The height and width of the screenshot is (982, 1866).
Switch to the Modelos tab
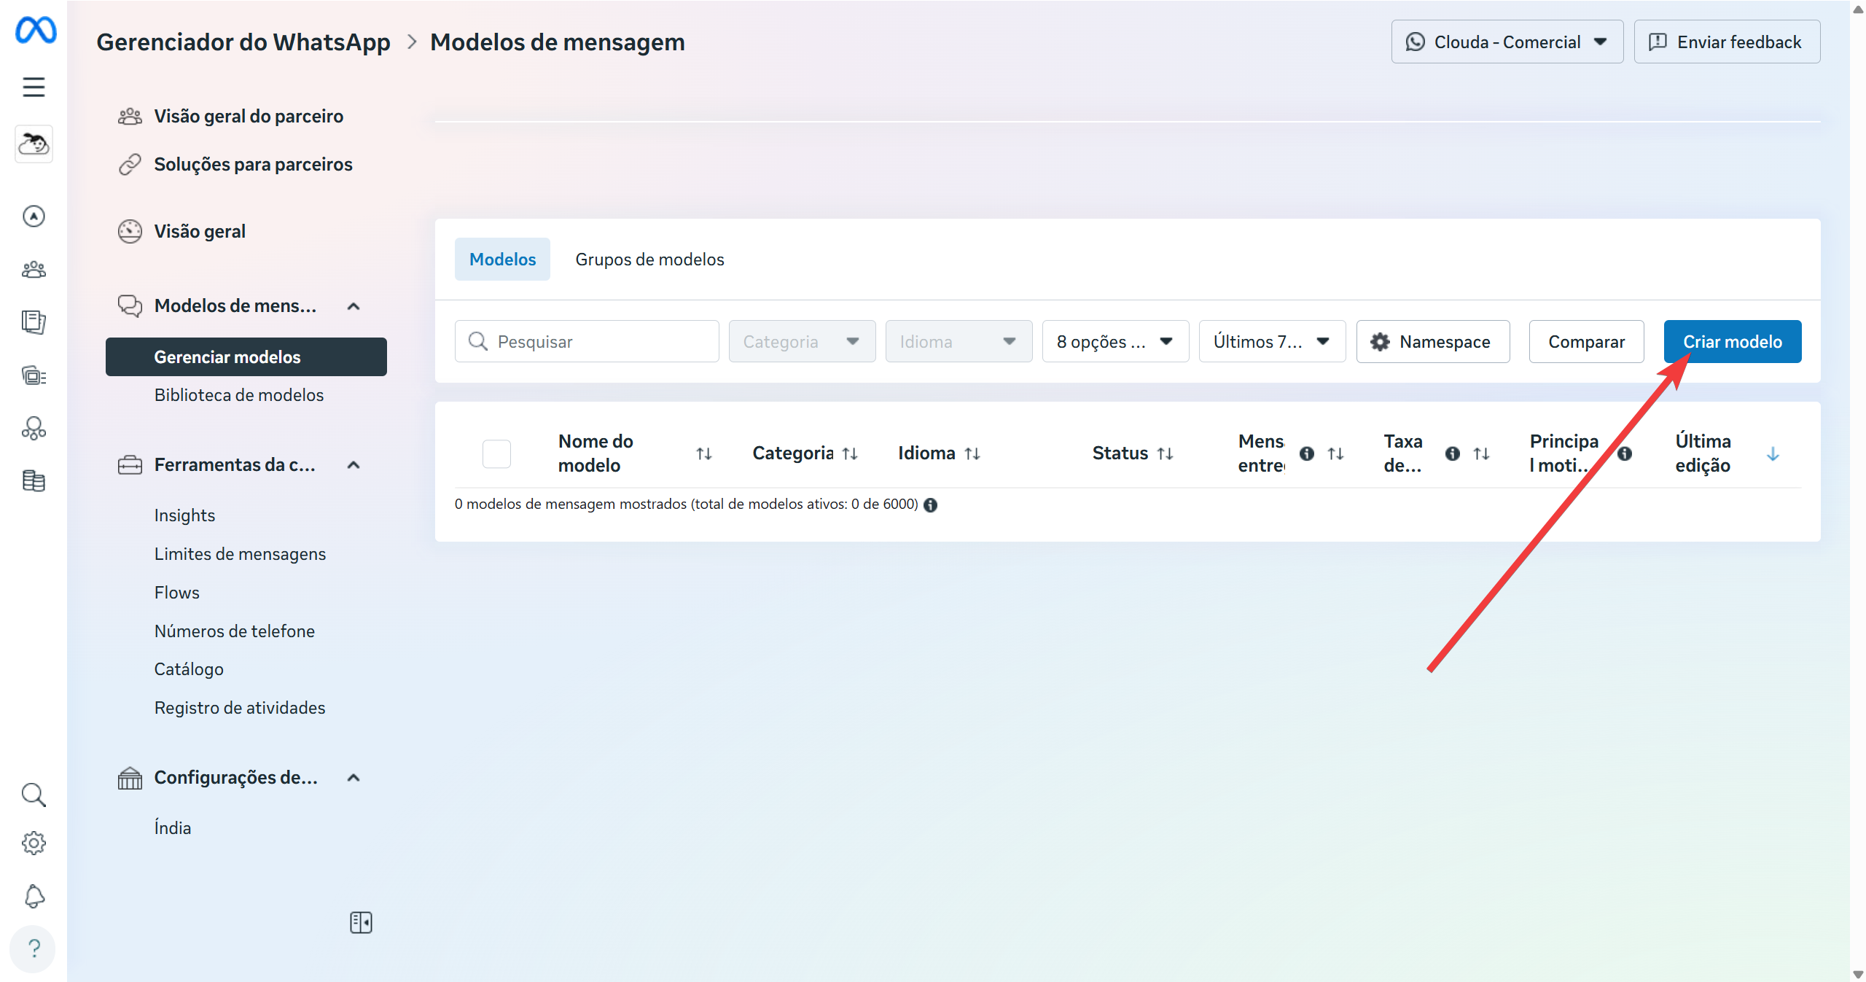click(502, 259)
